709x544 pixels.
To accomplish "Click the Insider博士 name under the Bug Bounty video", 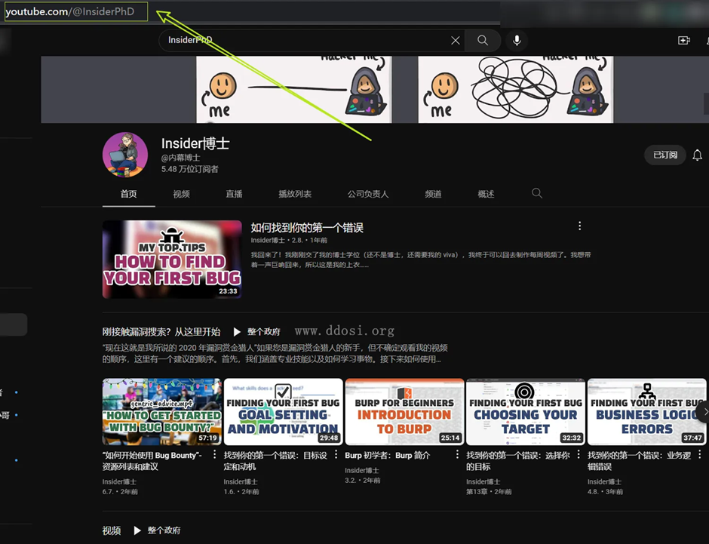I will 119,481.
